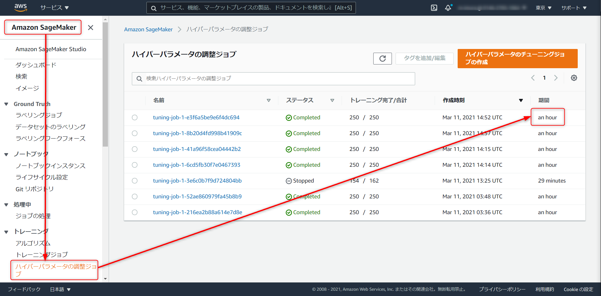
Task: Open トレーニングジョブ in the sidebar
Action: tap(42, 255)
